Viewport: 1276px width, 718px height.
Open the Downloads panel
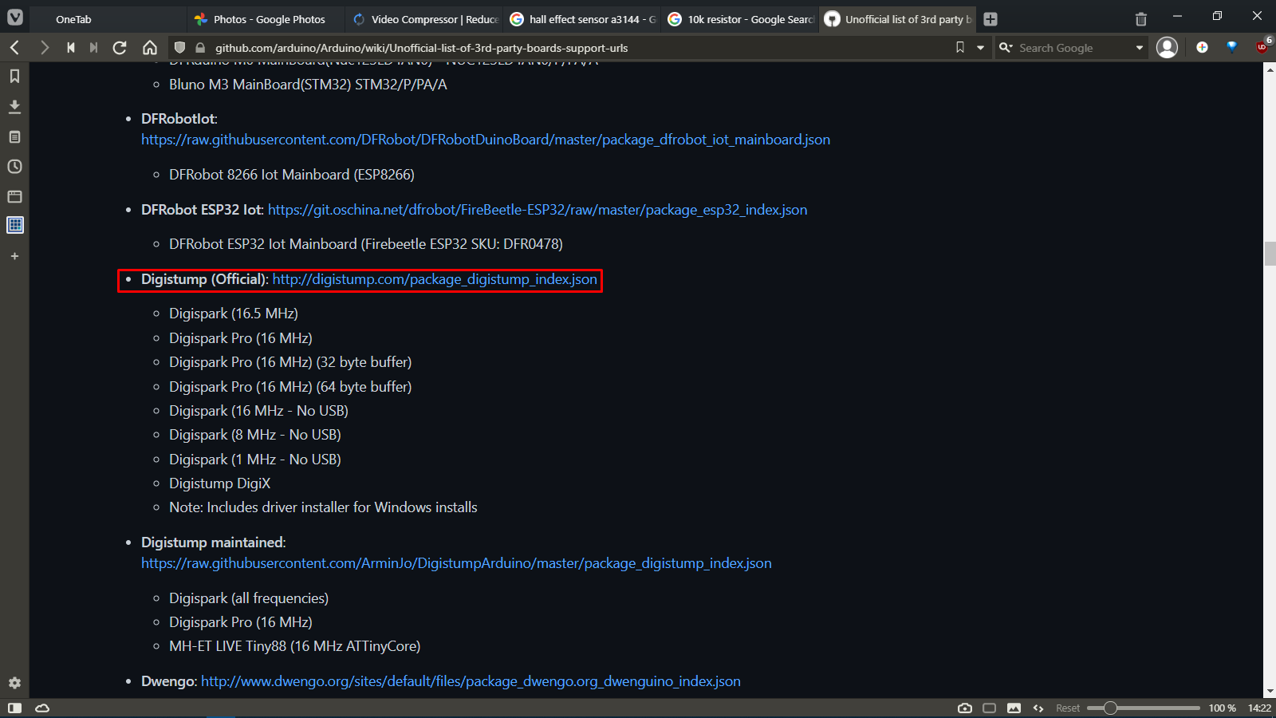[14, 107]
